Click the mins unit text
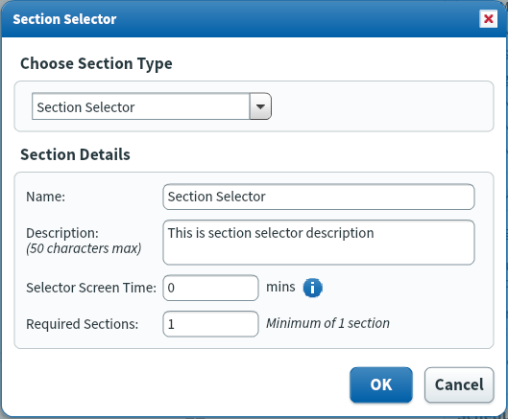508x419 pixels. (280, 287)
